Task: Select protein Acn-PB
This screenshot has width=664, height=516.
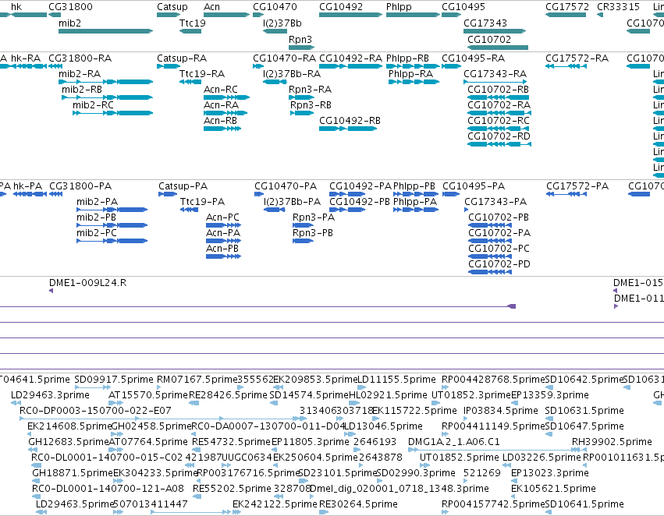Action: tap(222, 249)
